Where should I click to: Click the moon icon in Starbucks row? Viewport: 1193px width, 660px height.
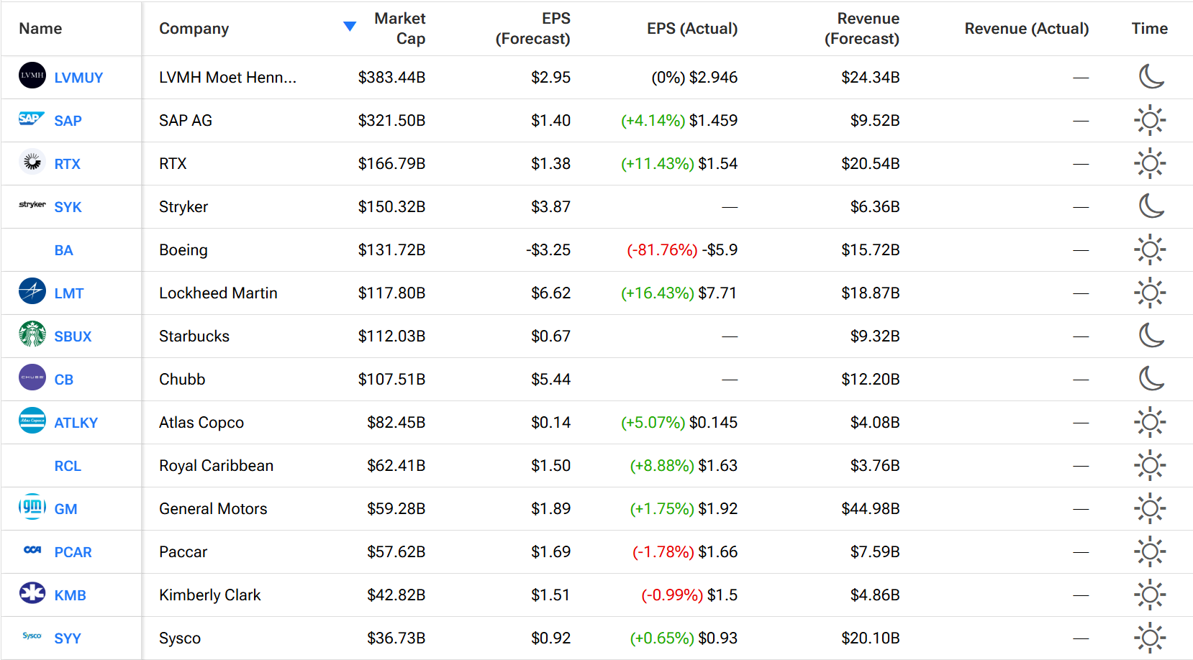(1151, 335)
